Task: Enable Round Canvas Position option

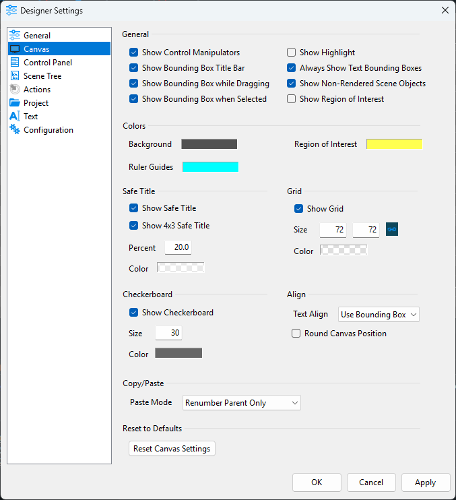Action: point(296,334)
